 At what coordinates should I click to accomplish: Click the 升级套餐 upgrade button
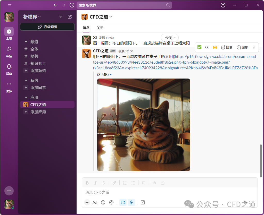[47, 27]
